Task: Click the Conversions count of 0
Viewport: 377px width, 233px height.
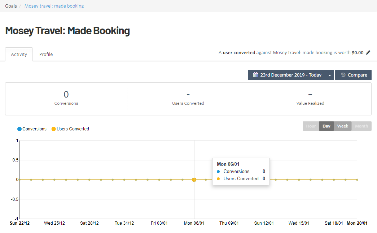Action: point(66,95)
